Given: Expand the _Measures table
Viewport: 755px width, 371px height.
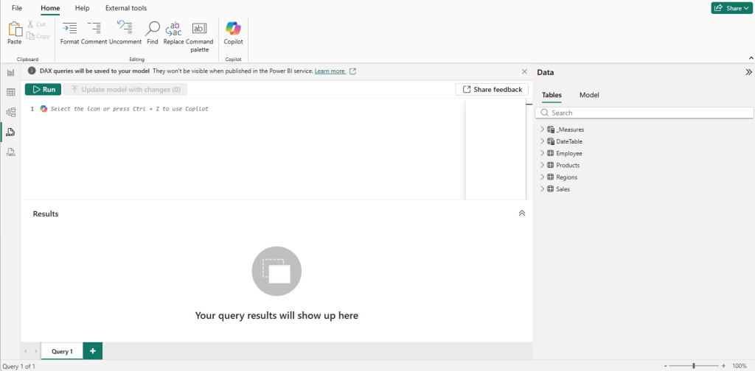Looking at the screenshot, I should [x=543, y=130].
